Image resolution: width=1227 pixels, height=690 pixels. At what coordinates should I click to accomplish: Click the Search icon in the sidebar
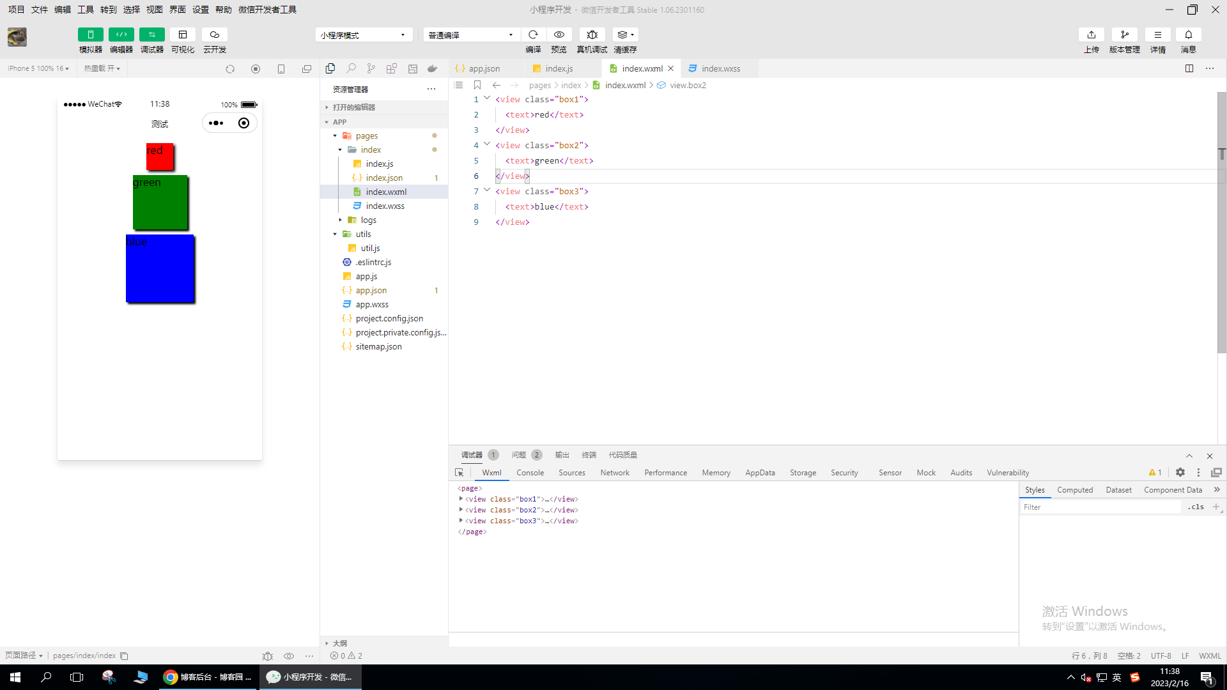pyautogui.click(x=351, y=68)
